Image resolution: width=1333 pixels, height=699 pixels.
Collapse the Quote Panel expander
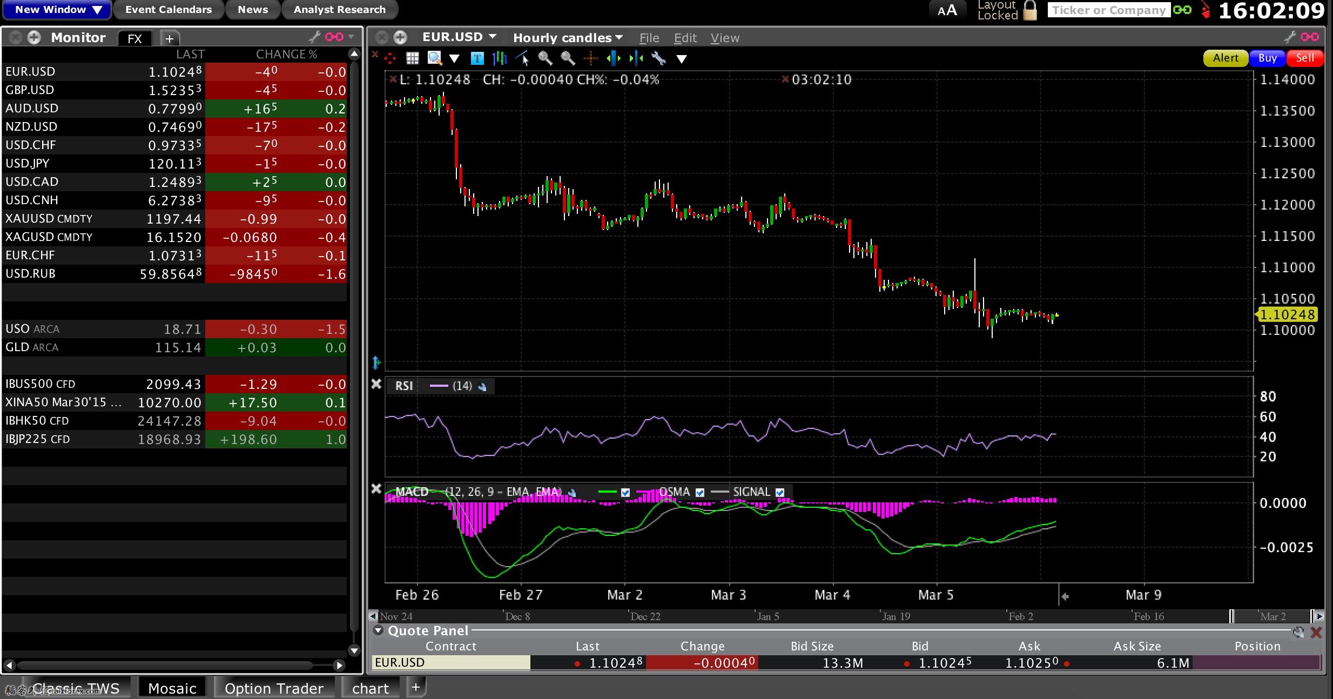pyautogui.click(x=378, y=630)
